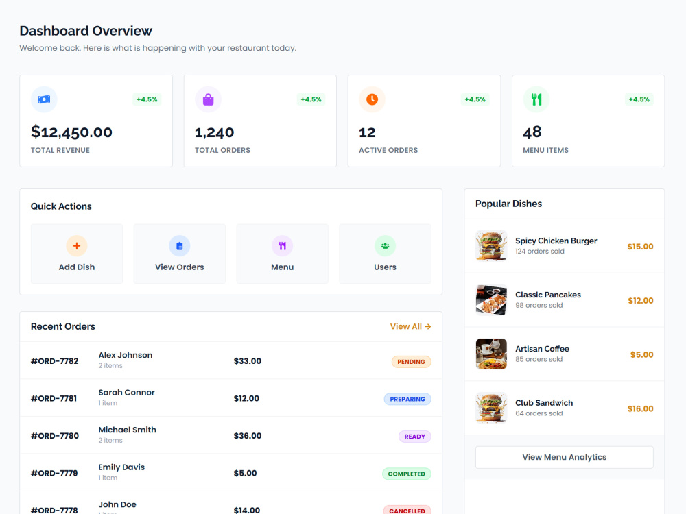Click the orange $5.00 Artisan Coffee price
This screenshot has height=514, width=686.
[642, 354]
